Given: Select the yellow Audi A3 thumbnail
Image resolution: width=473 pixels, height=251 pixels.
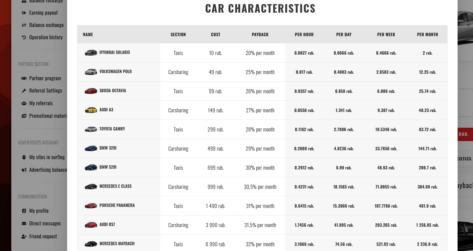Looking at the screenshot, I should (91, 110).
